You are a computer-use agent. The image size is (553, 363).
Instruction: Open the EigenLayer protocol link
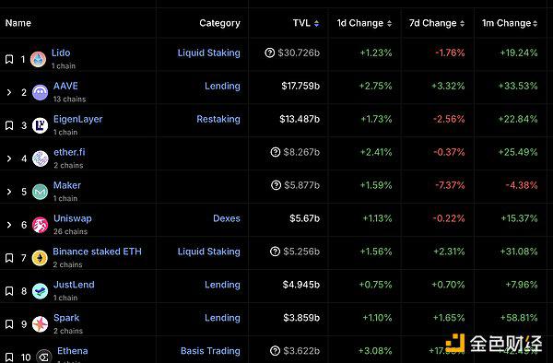pos(78,119)
